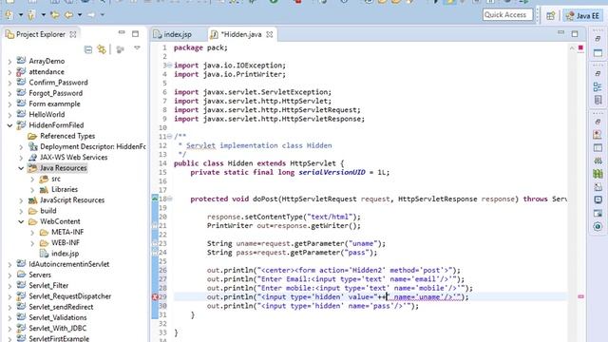Click the Snippets view icon in right trim
The image size is (608, 342).
pos(598,187)
